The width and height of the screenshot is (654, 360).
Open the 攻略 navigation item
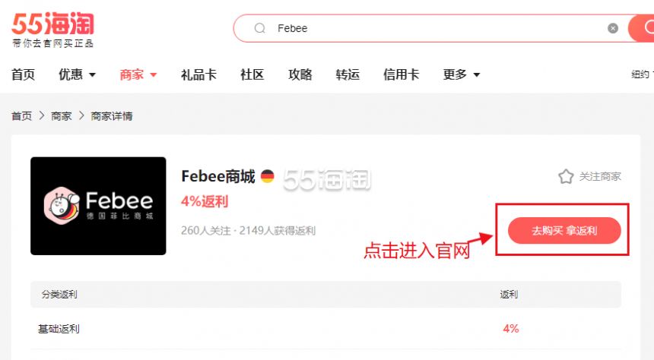coord(300,74)
